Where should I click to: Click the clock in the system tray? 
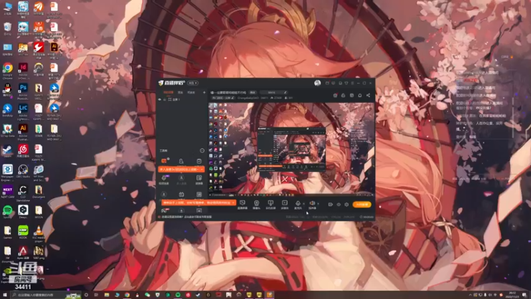(x=512, y=295)
